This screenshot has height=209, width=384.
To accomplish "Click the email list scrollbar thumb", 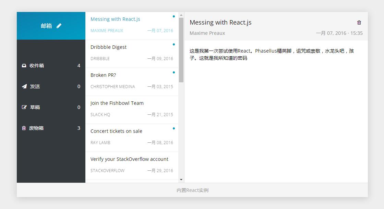I will 181,50.
